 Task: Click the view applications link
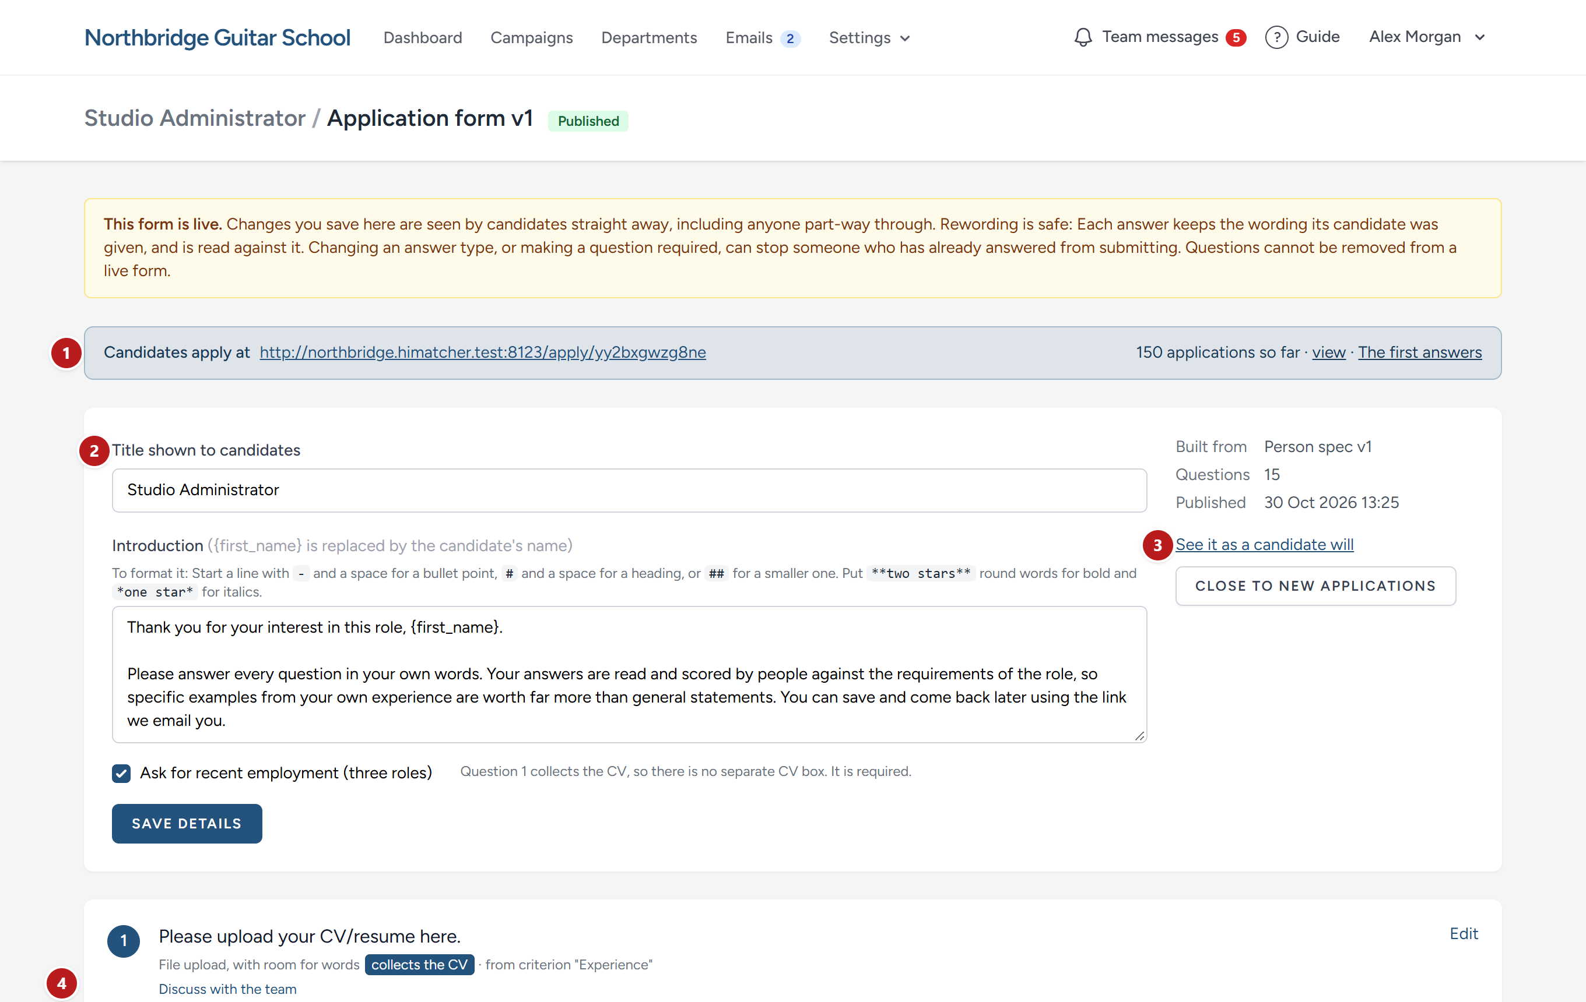tap(1328, 352)
